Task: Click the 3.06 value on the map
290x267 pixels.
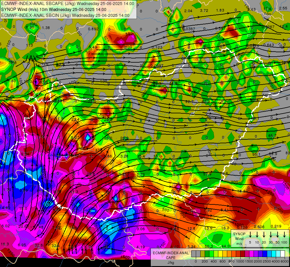Action: (141, 229)
